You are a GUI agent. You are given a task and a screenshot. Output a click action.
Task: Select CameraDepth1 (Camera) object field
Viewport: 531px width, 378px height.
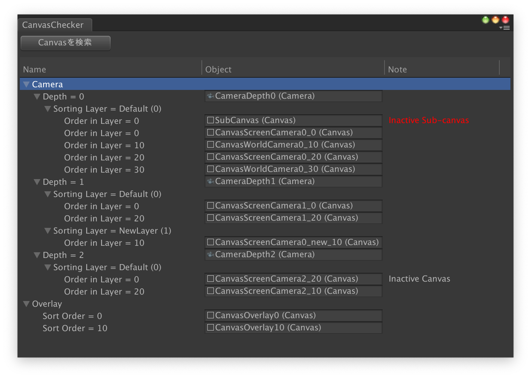click(293, 181)
